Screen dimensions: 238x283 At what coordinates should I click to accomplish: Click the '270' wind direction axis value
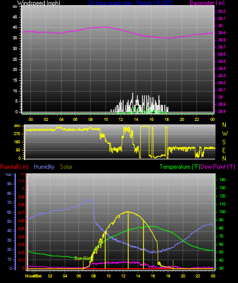(17, 134)
